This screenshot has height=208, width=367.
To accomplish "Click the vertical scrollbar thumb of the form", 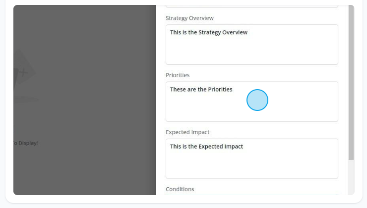I will (351, 82).
